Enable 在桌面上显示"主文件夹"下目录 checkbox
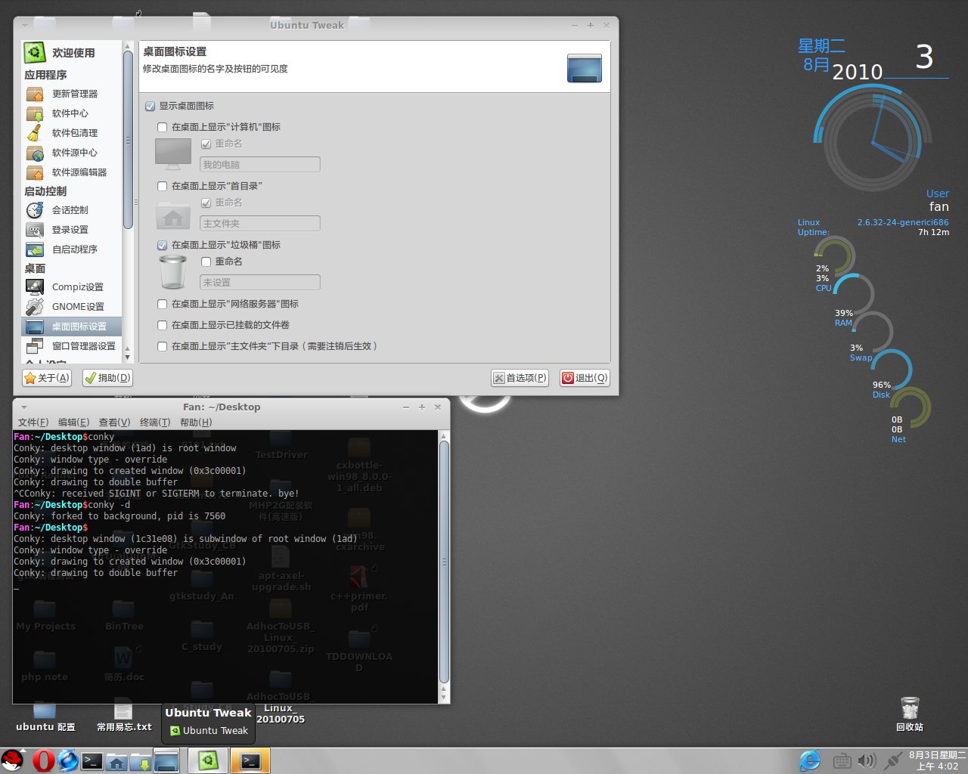968x774 pixels. point(162,346)
